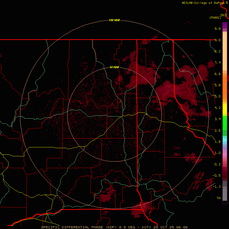Click the cyan segment of the color bar

pyautogui.click(x=225, y=140)
